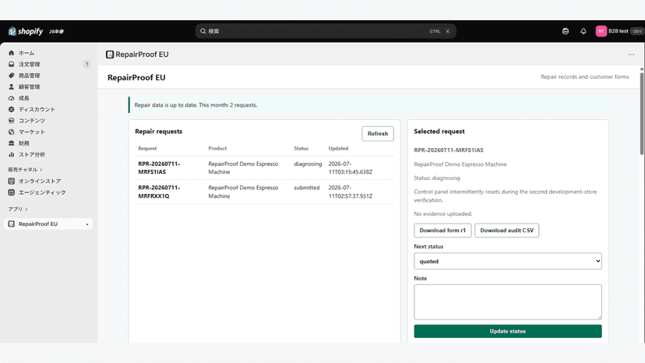Open ディスカウント in the sidebar
Screen dimensions: 645x363
pyautogui.click(x=37, y=110)
